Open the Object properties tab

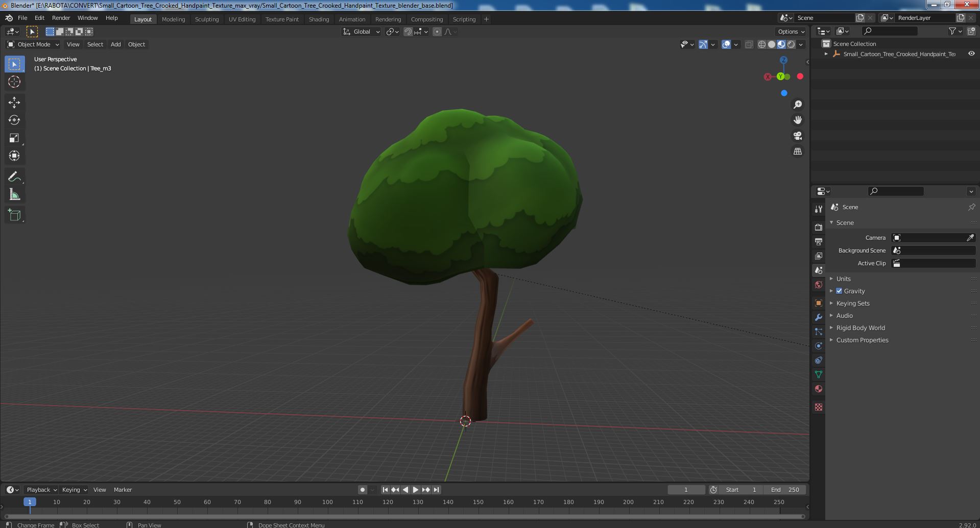(819, 303)
